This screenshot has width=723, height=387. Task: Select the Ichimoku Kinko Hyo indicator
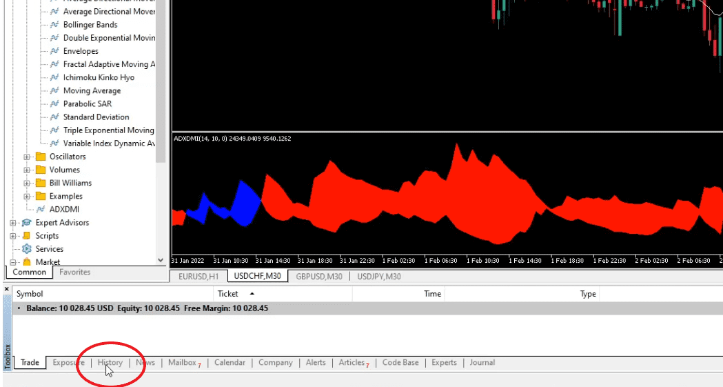click(x=99, y=77)
